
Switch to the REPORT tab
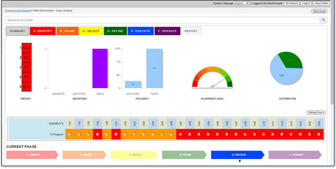(x=191, y=31)
